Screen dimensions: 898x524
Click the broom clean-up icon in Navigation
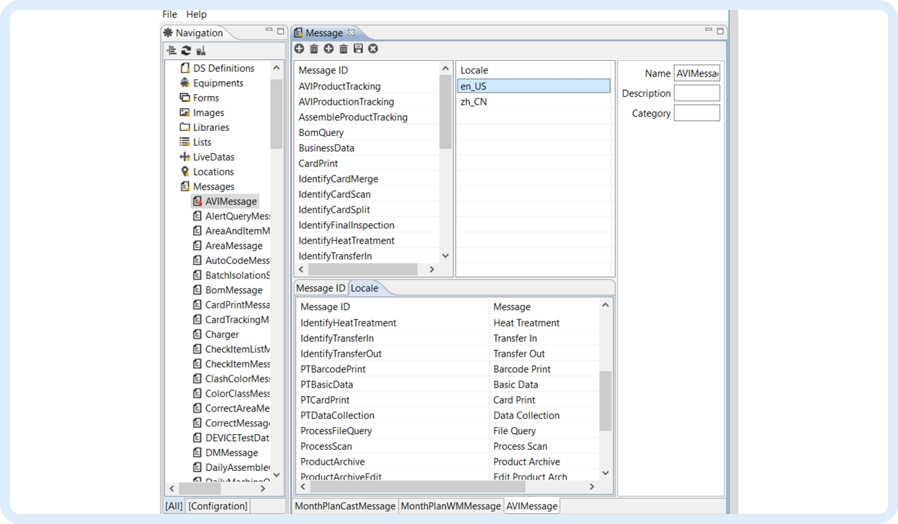[200, 51]
